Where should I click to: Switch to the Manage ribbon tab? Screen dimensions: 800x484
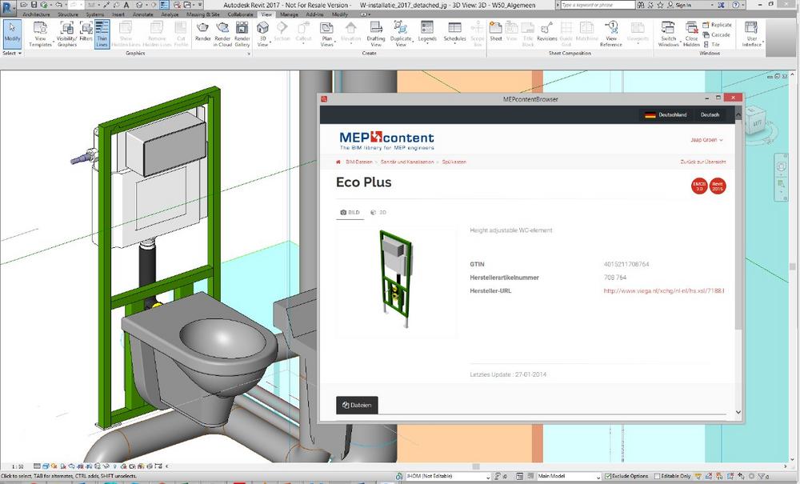click(x=288, y=14)
